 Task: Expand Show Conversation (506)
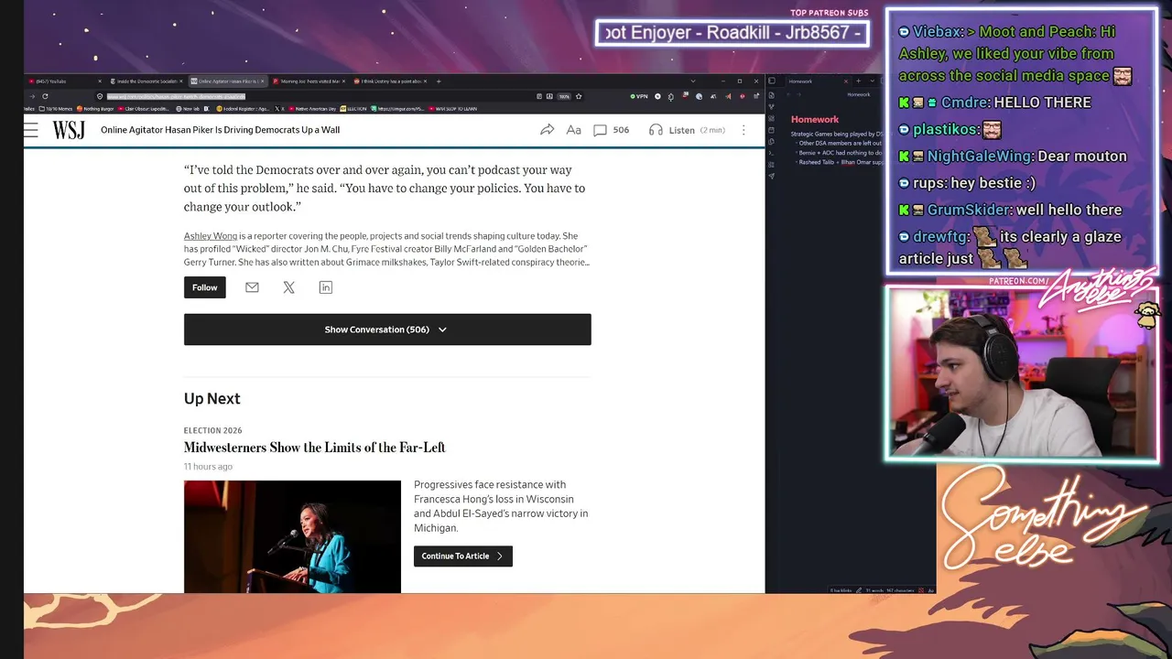click(x=387, y=329)
